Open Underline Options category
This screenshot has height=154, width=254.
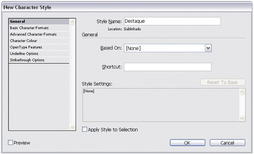pos(39,53)
